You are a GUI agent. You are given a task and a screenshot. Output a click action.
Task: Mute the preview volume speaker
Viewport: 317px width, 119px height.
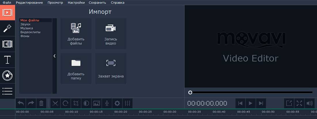tap(310, 103)
